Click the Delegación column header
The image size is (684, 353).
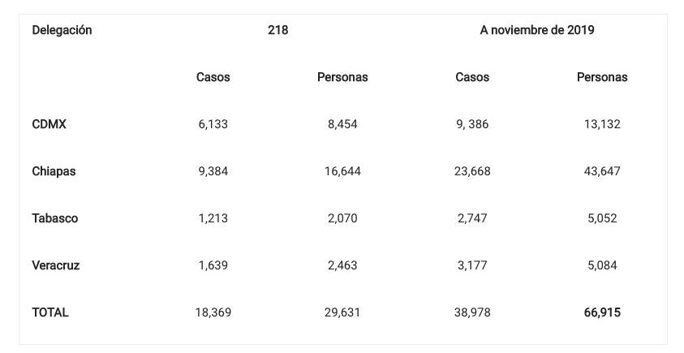[62, 30]
